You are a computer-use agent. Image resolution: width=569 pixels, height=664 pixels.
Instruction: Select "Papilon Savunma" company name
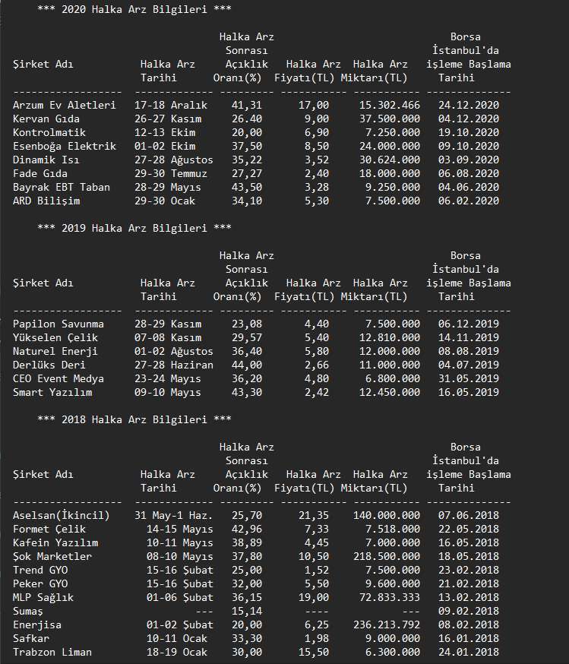point(58,324)
